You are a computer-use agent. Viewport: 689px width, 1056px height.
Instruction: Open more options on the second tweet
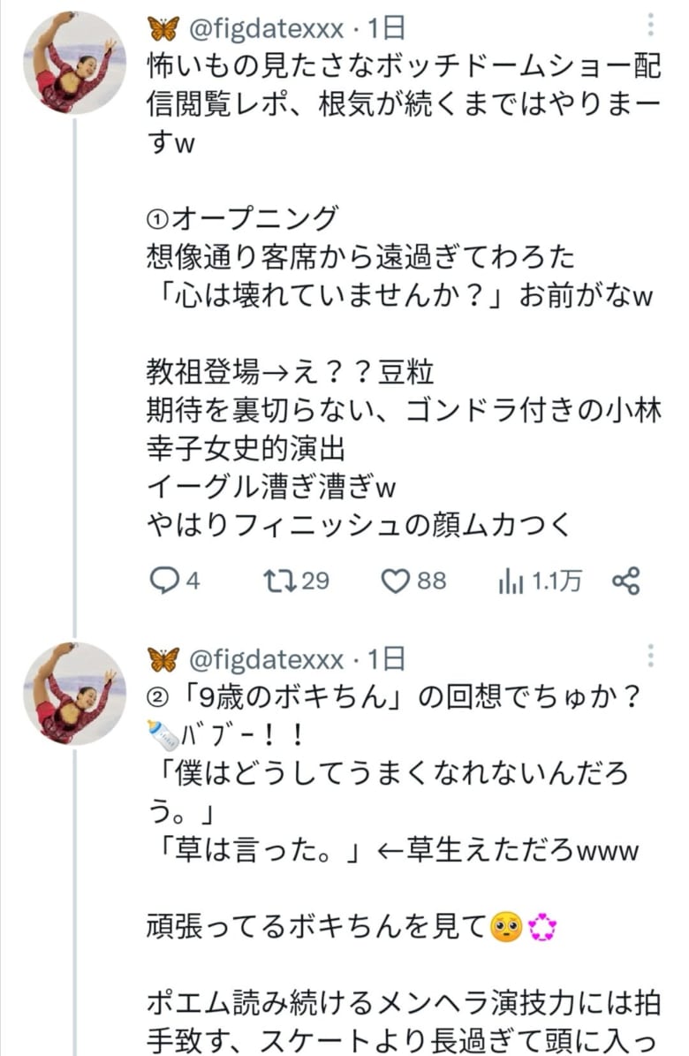651,656
